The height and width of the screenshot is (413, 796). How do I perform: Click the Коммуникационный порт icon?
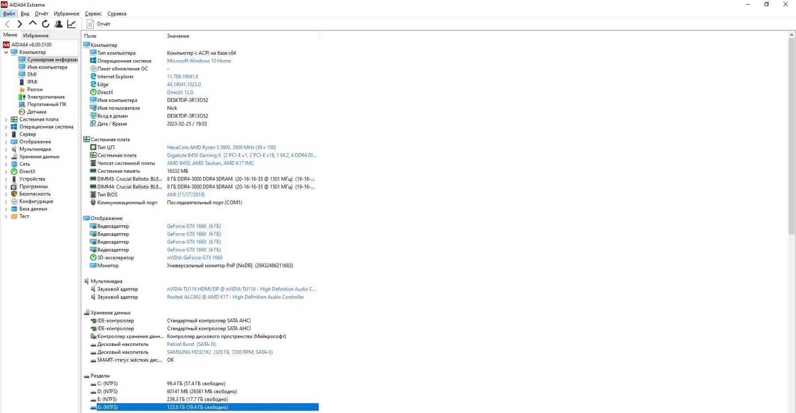[x=93, y=202]
